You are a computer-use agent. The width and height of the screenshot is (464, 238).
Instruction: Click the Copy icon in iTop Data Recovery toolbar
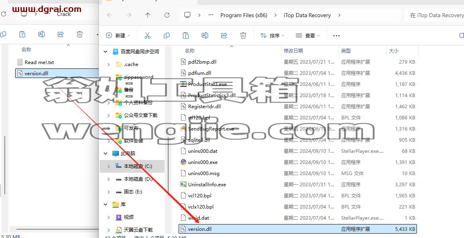click(x=167, y=35)
